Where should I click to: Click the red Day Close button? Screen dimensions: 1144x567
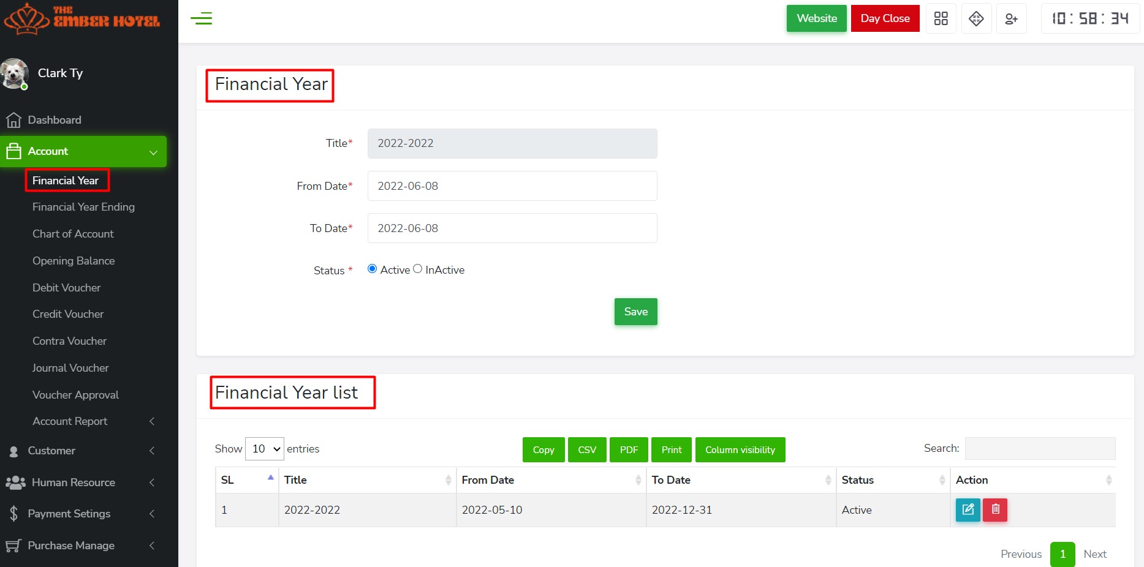pyautogui.click(x=885, y=18)
